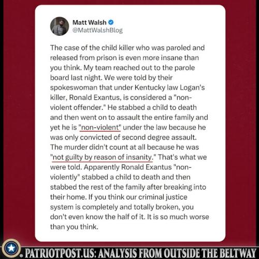259x259 pixels.
Task: Click Matt Walsh's profile avatar
Action: [60, 26]
